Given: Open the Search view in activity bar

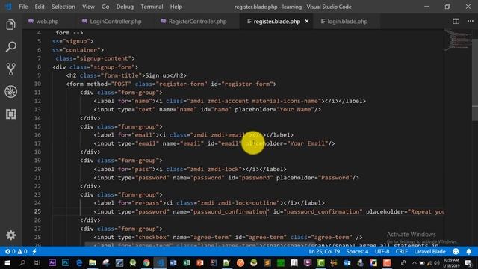Looking at the screenshot, I should pos(10,47).
